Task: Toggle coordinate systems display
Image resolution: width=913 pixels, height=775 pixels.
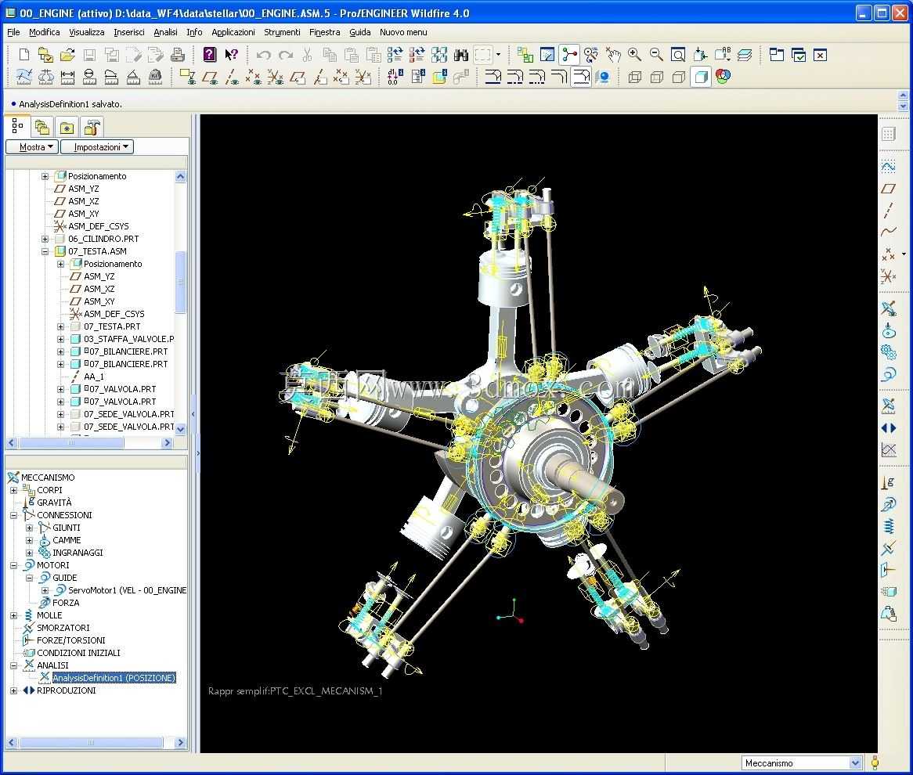Action: coord(276,76)
